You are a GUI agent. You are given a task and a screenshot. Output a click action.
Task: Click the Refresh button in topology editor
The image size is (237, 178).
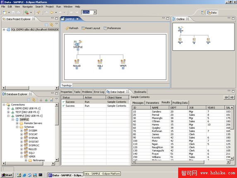pos(72,28)
